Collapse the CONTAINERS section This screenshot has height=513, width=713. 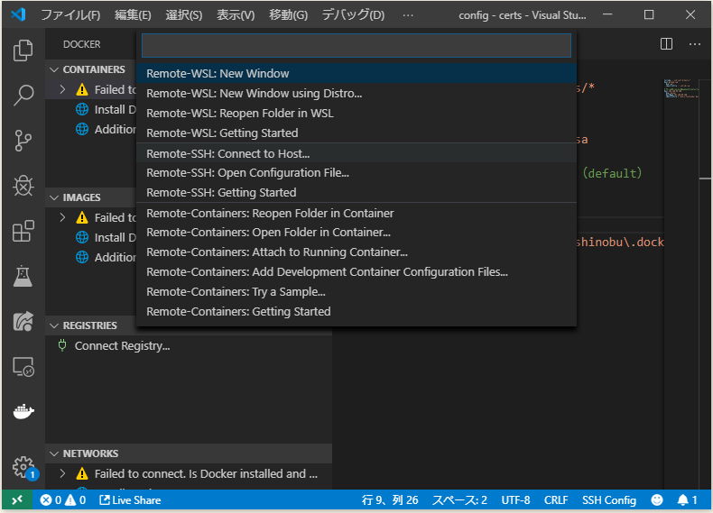pos(54,69)
